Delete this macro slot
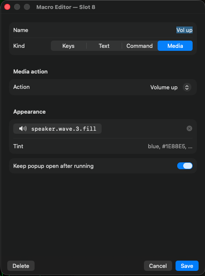The height and width of the screenshot is (276, 205). (x=21, y=266)
